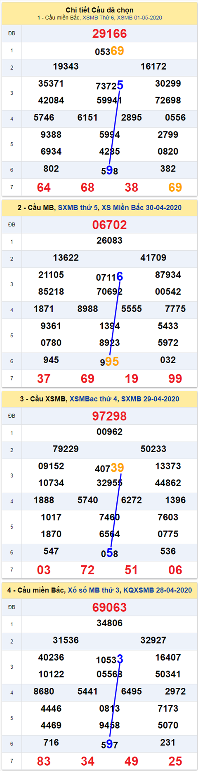This screenshot has height=771, width=198.
Task: Select first prize number 34806
Action: tap(109, 623)
